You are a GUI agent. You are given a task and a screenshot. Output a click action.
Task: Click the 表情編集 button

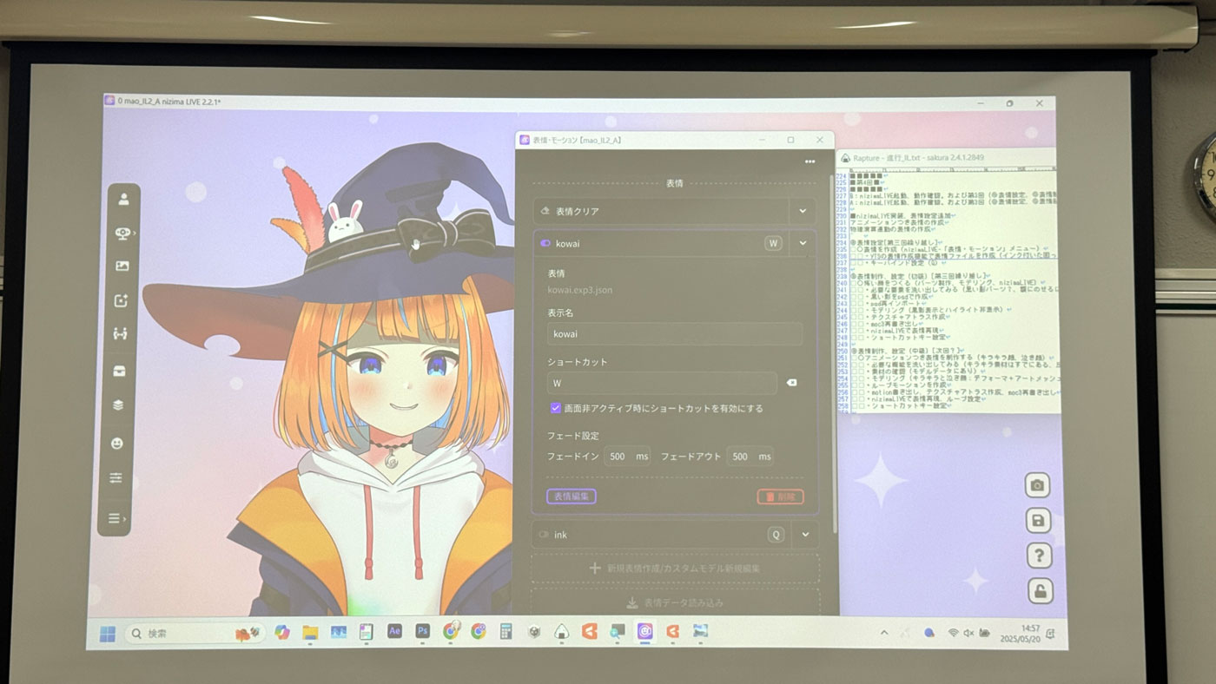click(572, 497)
